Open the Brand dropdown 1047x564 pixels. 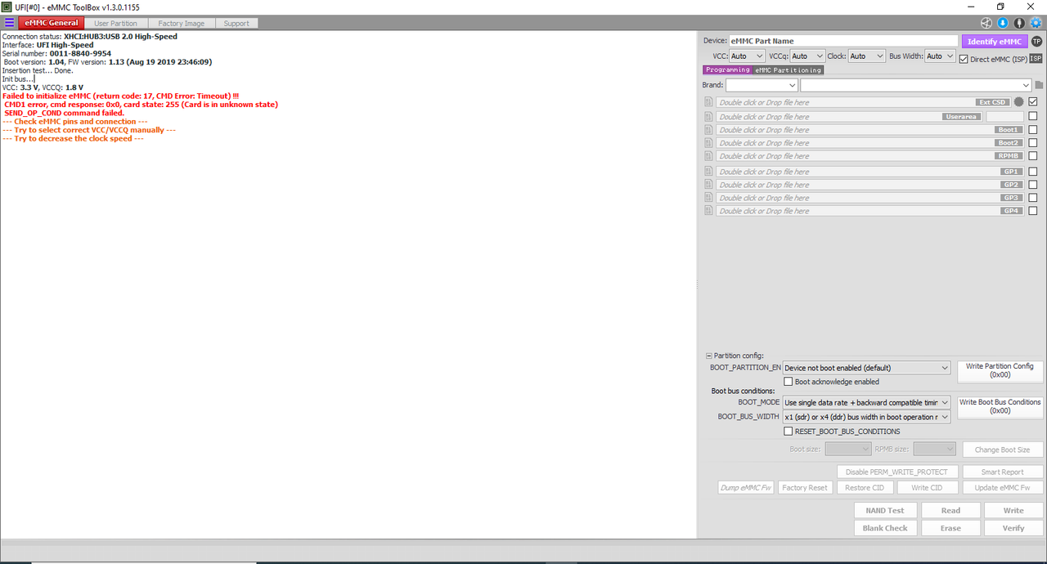[762, 85]
